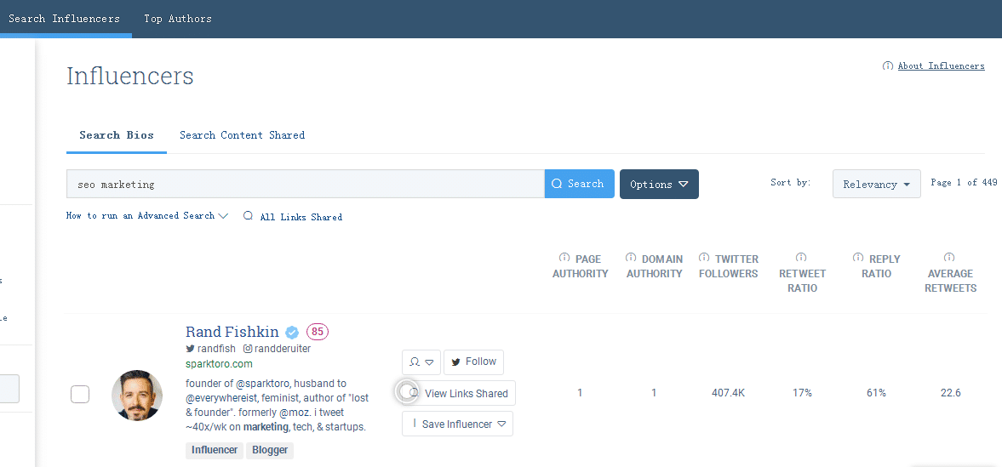
Task: Click Rand Fishkin's verified badge icon
Action: [x=292, y=333]
